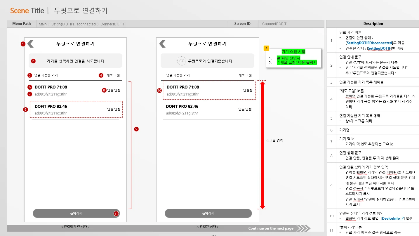Click the Main > SettingDOTIFDisconnected > ConnectDOFIT path
419x236 pixels.
tap(82, 24)
